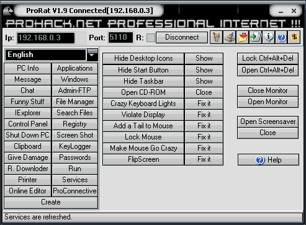
Task: Open the Registry section
Action: pyautogui.click(x=74, y=124)
